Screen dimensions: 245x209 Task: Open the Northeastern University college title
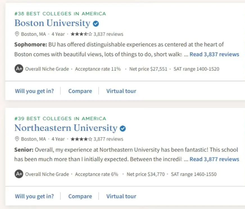tap(66, 128)
